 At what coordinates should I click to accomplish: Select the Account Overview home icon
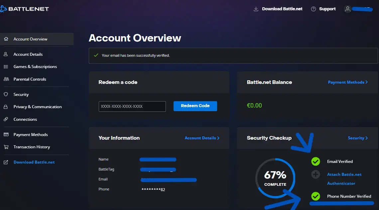(6, 39)
